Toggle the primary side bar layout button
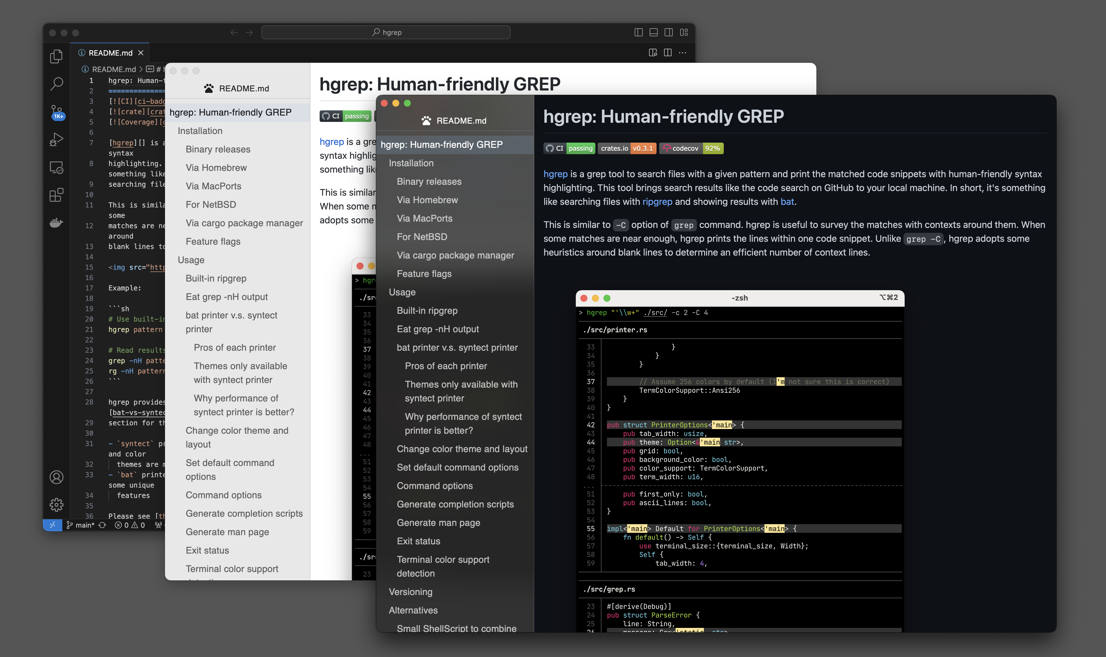This screenshot has width=1106, height=657. (638, 32)
